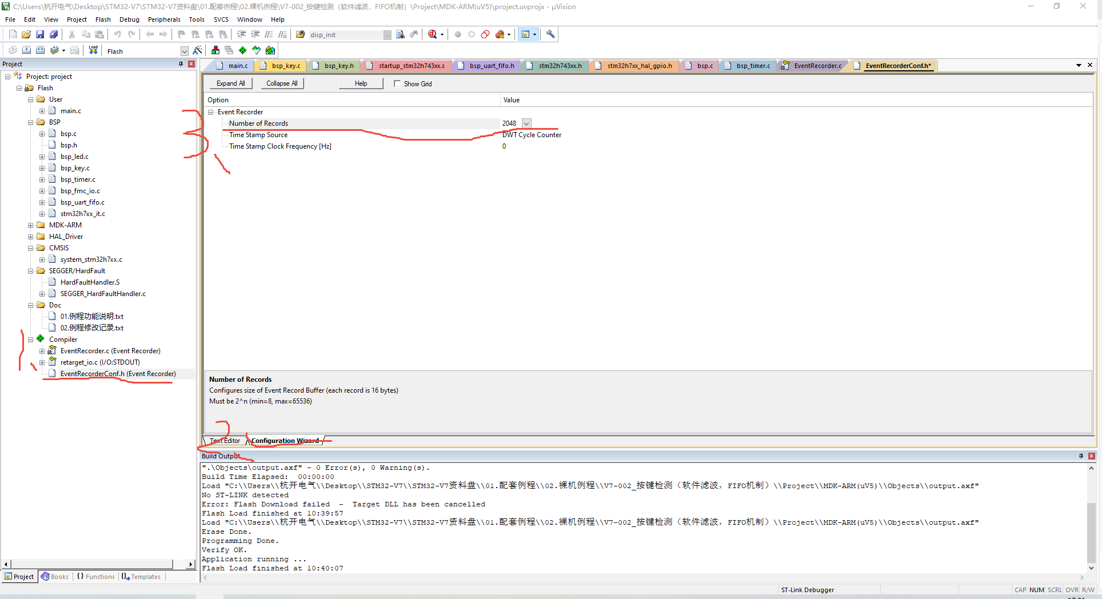Click the Collapse All button
Image resolution: width=1102 pixels, height=599 pixels.
tap(282, 83)
